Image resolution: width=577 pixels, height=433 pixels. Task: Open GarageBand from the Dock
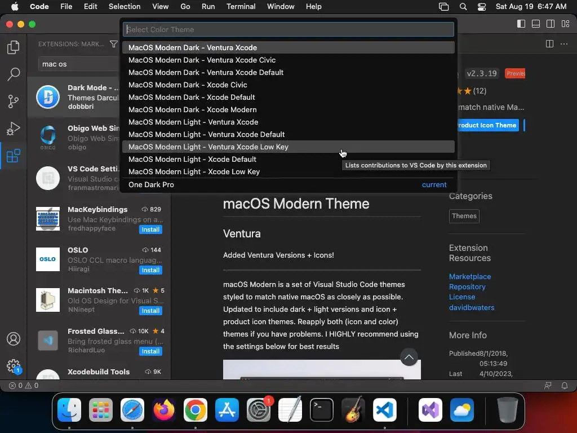[353, 409]
